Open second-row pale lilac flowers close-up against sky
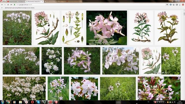185x104 pixels. click(x=121, y=61)
